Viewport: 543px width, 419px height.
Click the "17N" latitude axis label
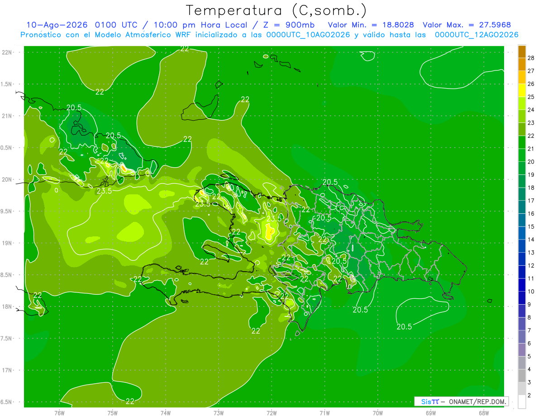tap(7, 370)
